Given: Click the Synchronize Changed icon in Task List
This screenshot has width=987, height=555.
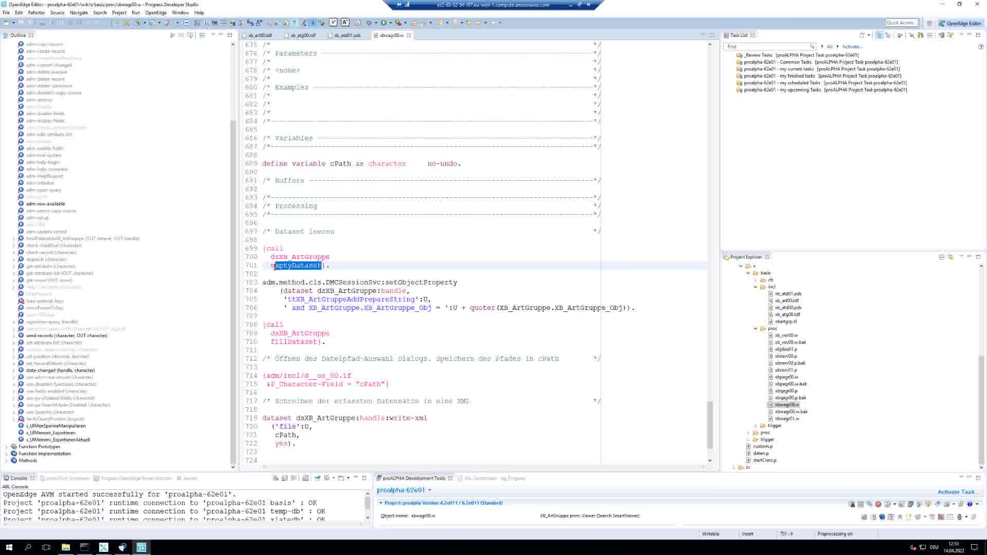Looking at the screenshot, I should tap(941, 35).
